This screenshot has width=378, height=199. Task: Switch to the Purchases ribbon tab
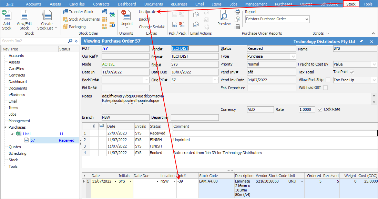click(x=283, y=4)
